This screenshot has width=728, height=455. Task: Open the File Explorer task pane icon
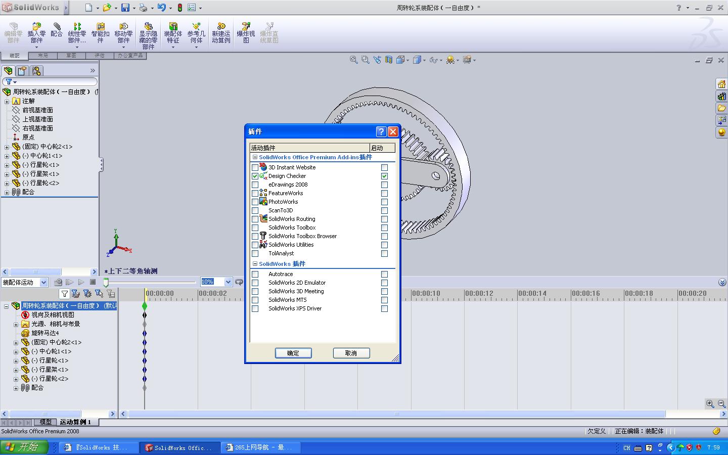pyautogui.click(x=721, y=108)
